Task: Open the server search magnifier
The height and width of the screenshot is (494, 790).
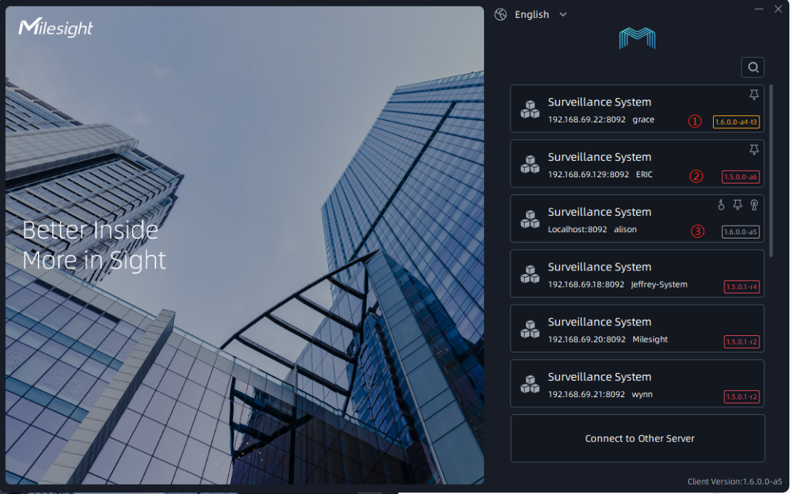Action: 753,68
